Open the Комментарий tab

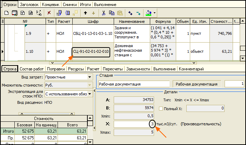(x=191, y=69)
